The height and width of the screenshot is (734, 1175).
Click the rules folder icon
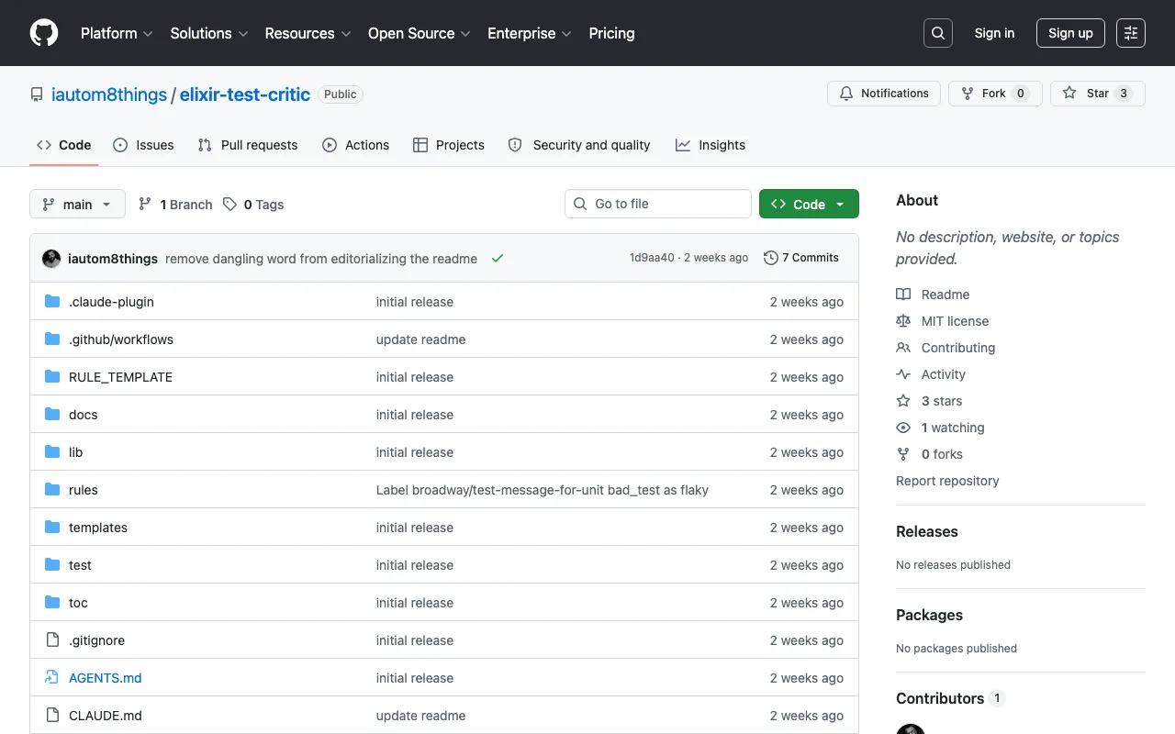point(52,490)
